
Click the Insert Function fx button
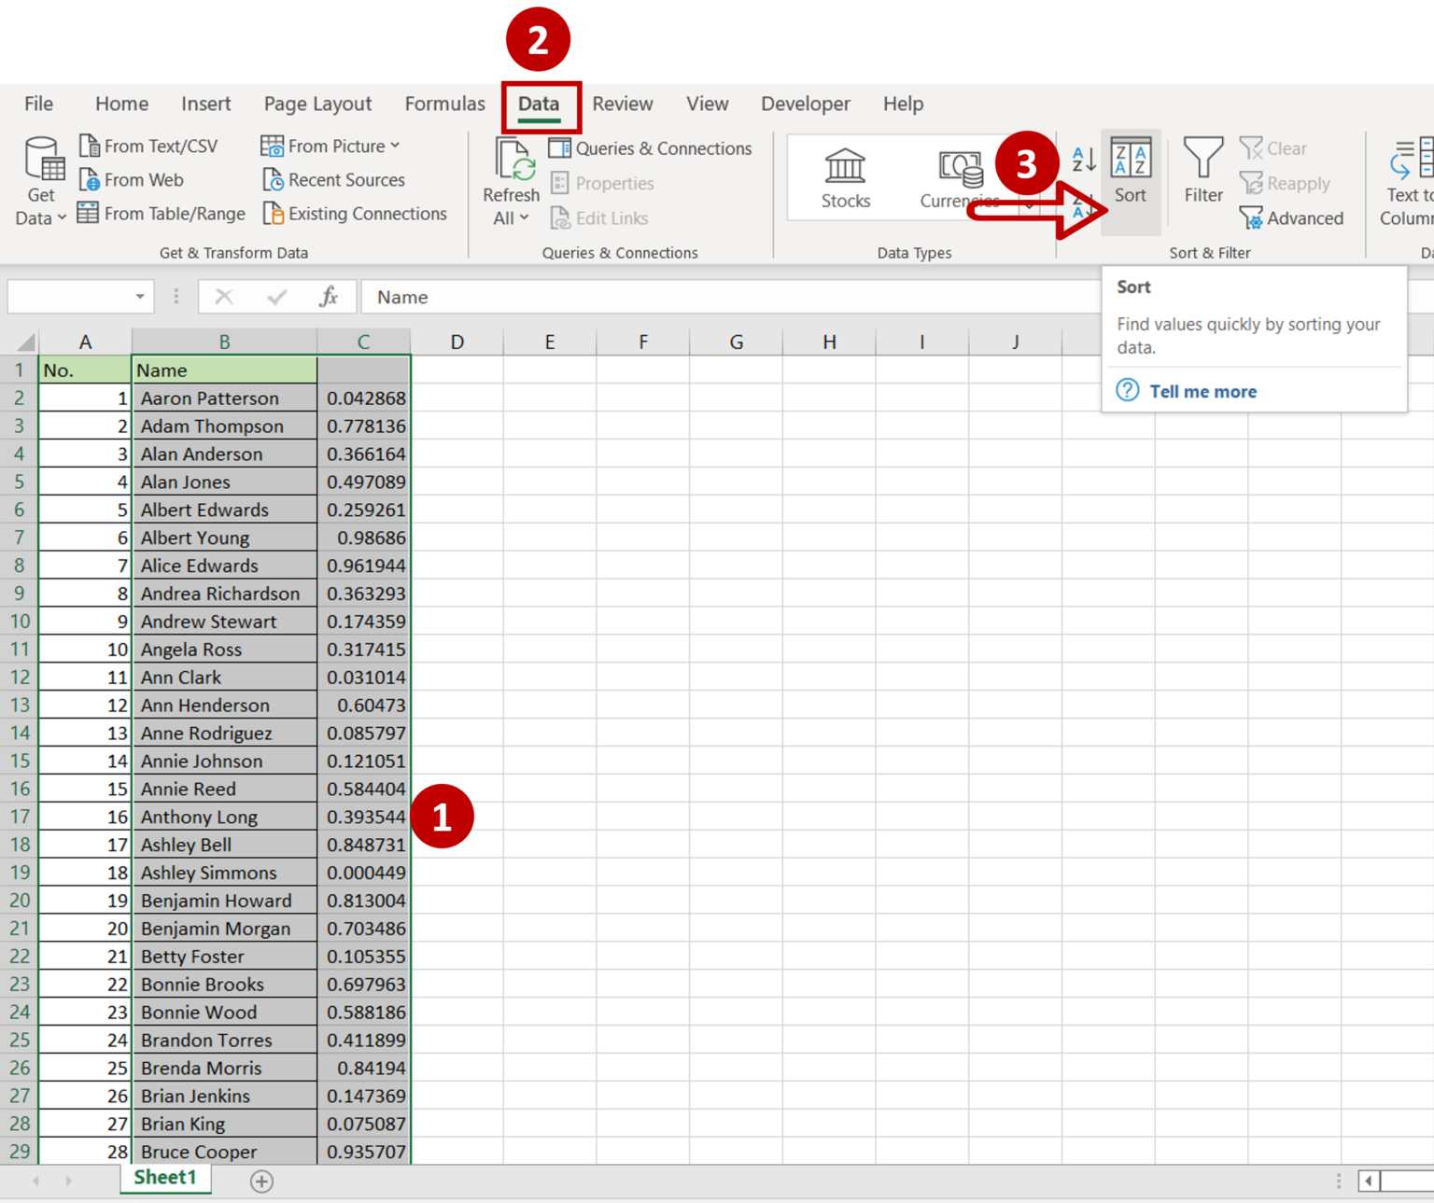(328, 297)
